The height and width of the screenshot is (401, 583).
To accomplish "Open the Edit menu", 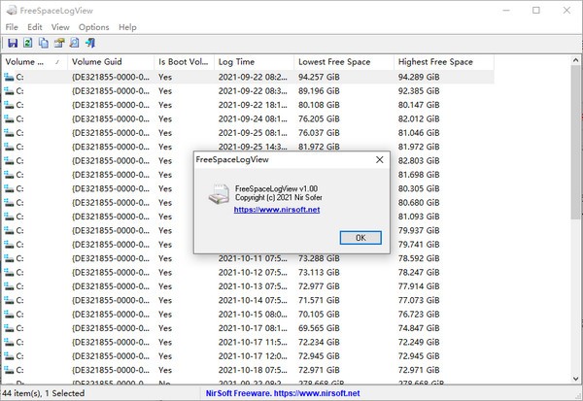I will click(35, 27).
